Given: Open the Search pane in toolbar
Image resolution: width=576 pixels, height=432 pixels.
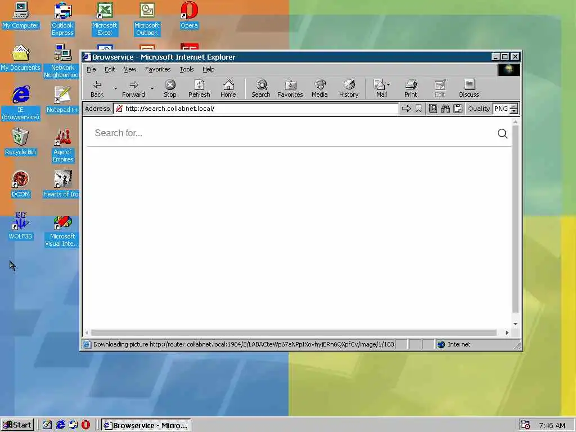Looking at the screenshot, I should pos(261,88).
